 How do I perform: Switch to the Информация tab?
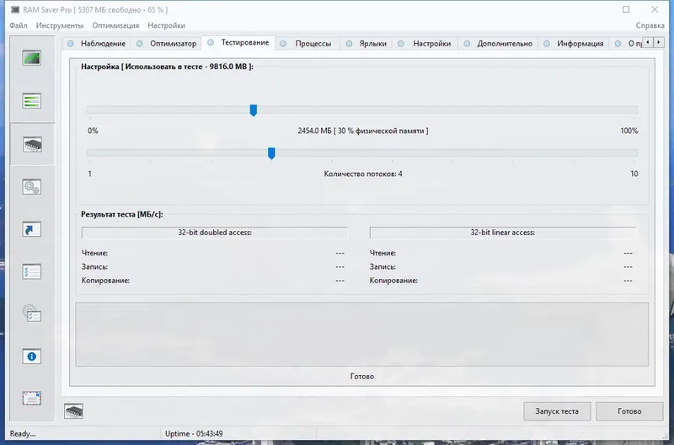click(574, 44)
